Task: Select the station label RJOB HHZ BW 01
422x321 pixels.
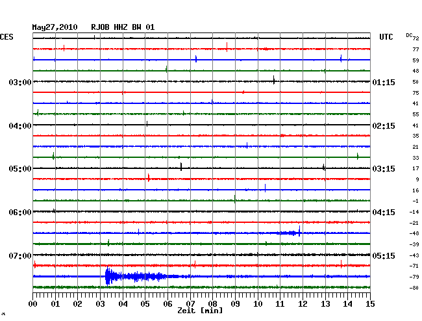Action: click(x=123, y=27)
